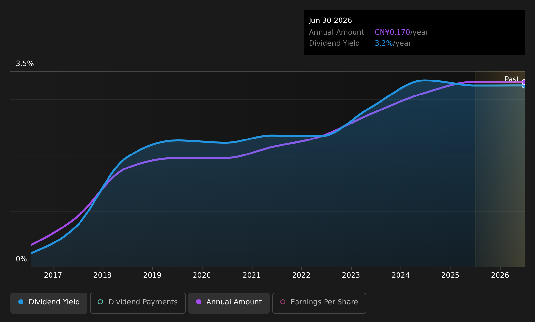
Task: Click the 'Annual Amount' tooltip row label
Action: 337,32
